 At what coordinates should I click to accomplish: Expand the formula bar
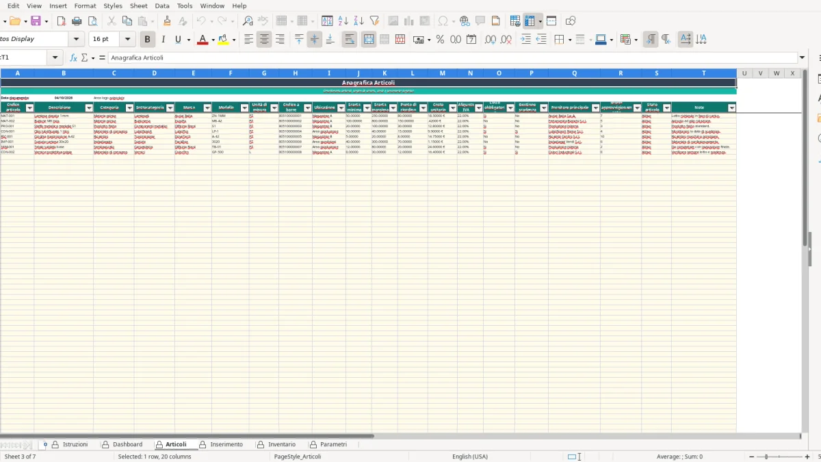click(x=803, y=58)
